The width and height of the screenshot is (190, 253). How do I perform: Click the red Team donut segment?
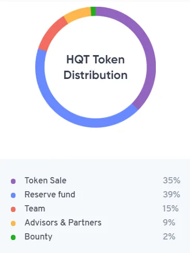pyautogui.click(x=52, y=34)
